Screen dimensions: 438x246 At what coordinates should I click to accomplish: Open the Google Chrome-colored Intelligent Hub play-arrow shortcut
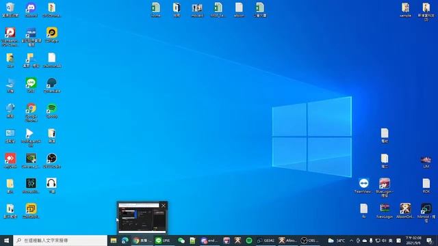pyautogui.click(x=31, y=137)
